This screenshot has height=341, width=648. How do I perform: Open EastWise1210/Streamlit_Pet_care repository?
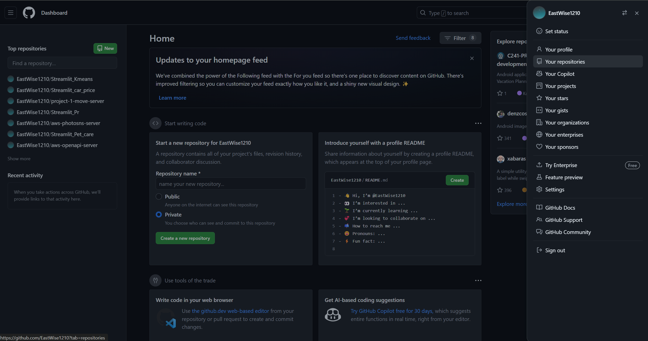(x=55, y=134)
